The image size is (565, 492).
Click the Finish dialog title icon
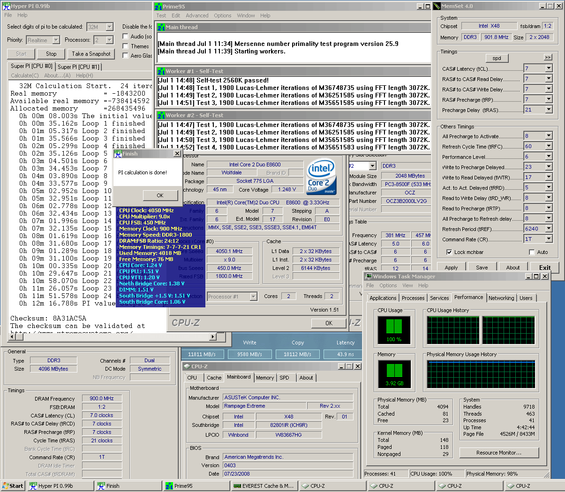118,153
